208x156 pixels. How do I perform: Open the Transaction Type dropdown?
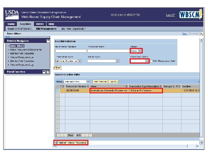point(80,61)
